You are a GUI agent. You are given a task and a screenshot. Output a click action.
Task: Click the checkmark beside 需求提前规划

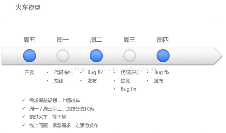click(24, 100)
